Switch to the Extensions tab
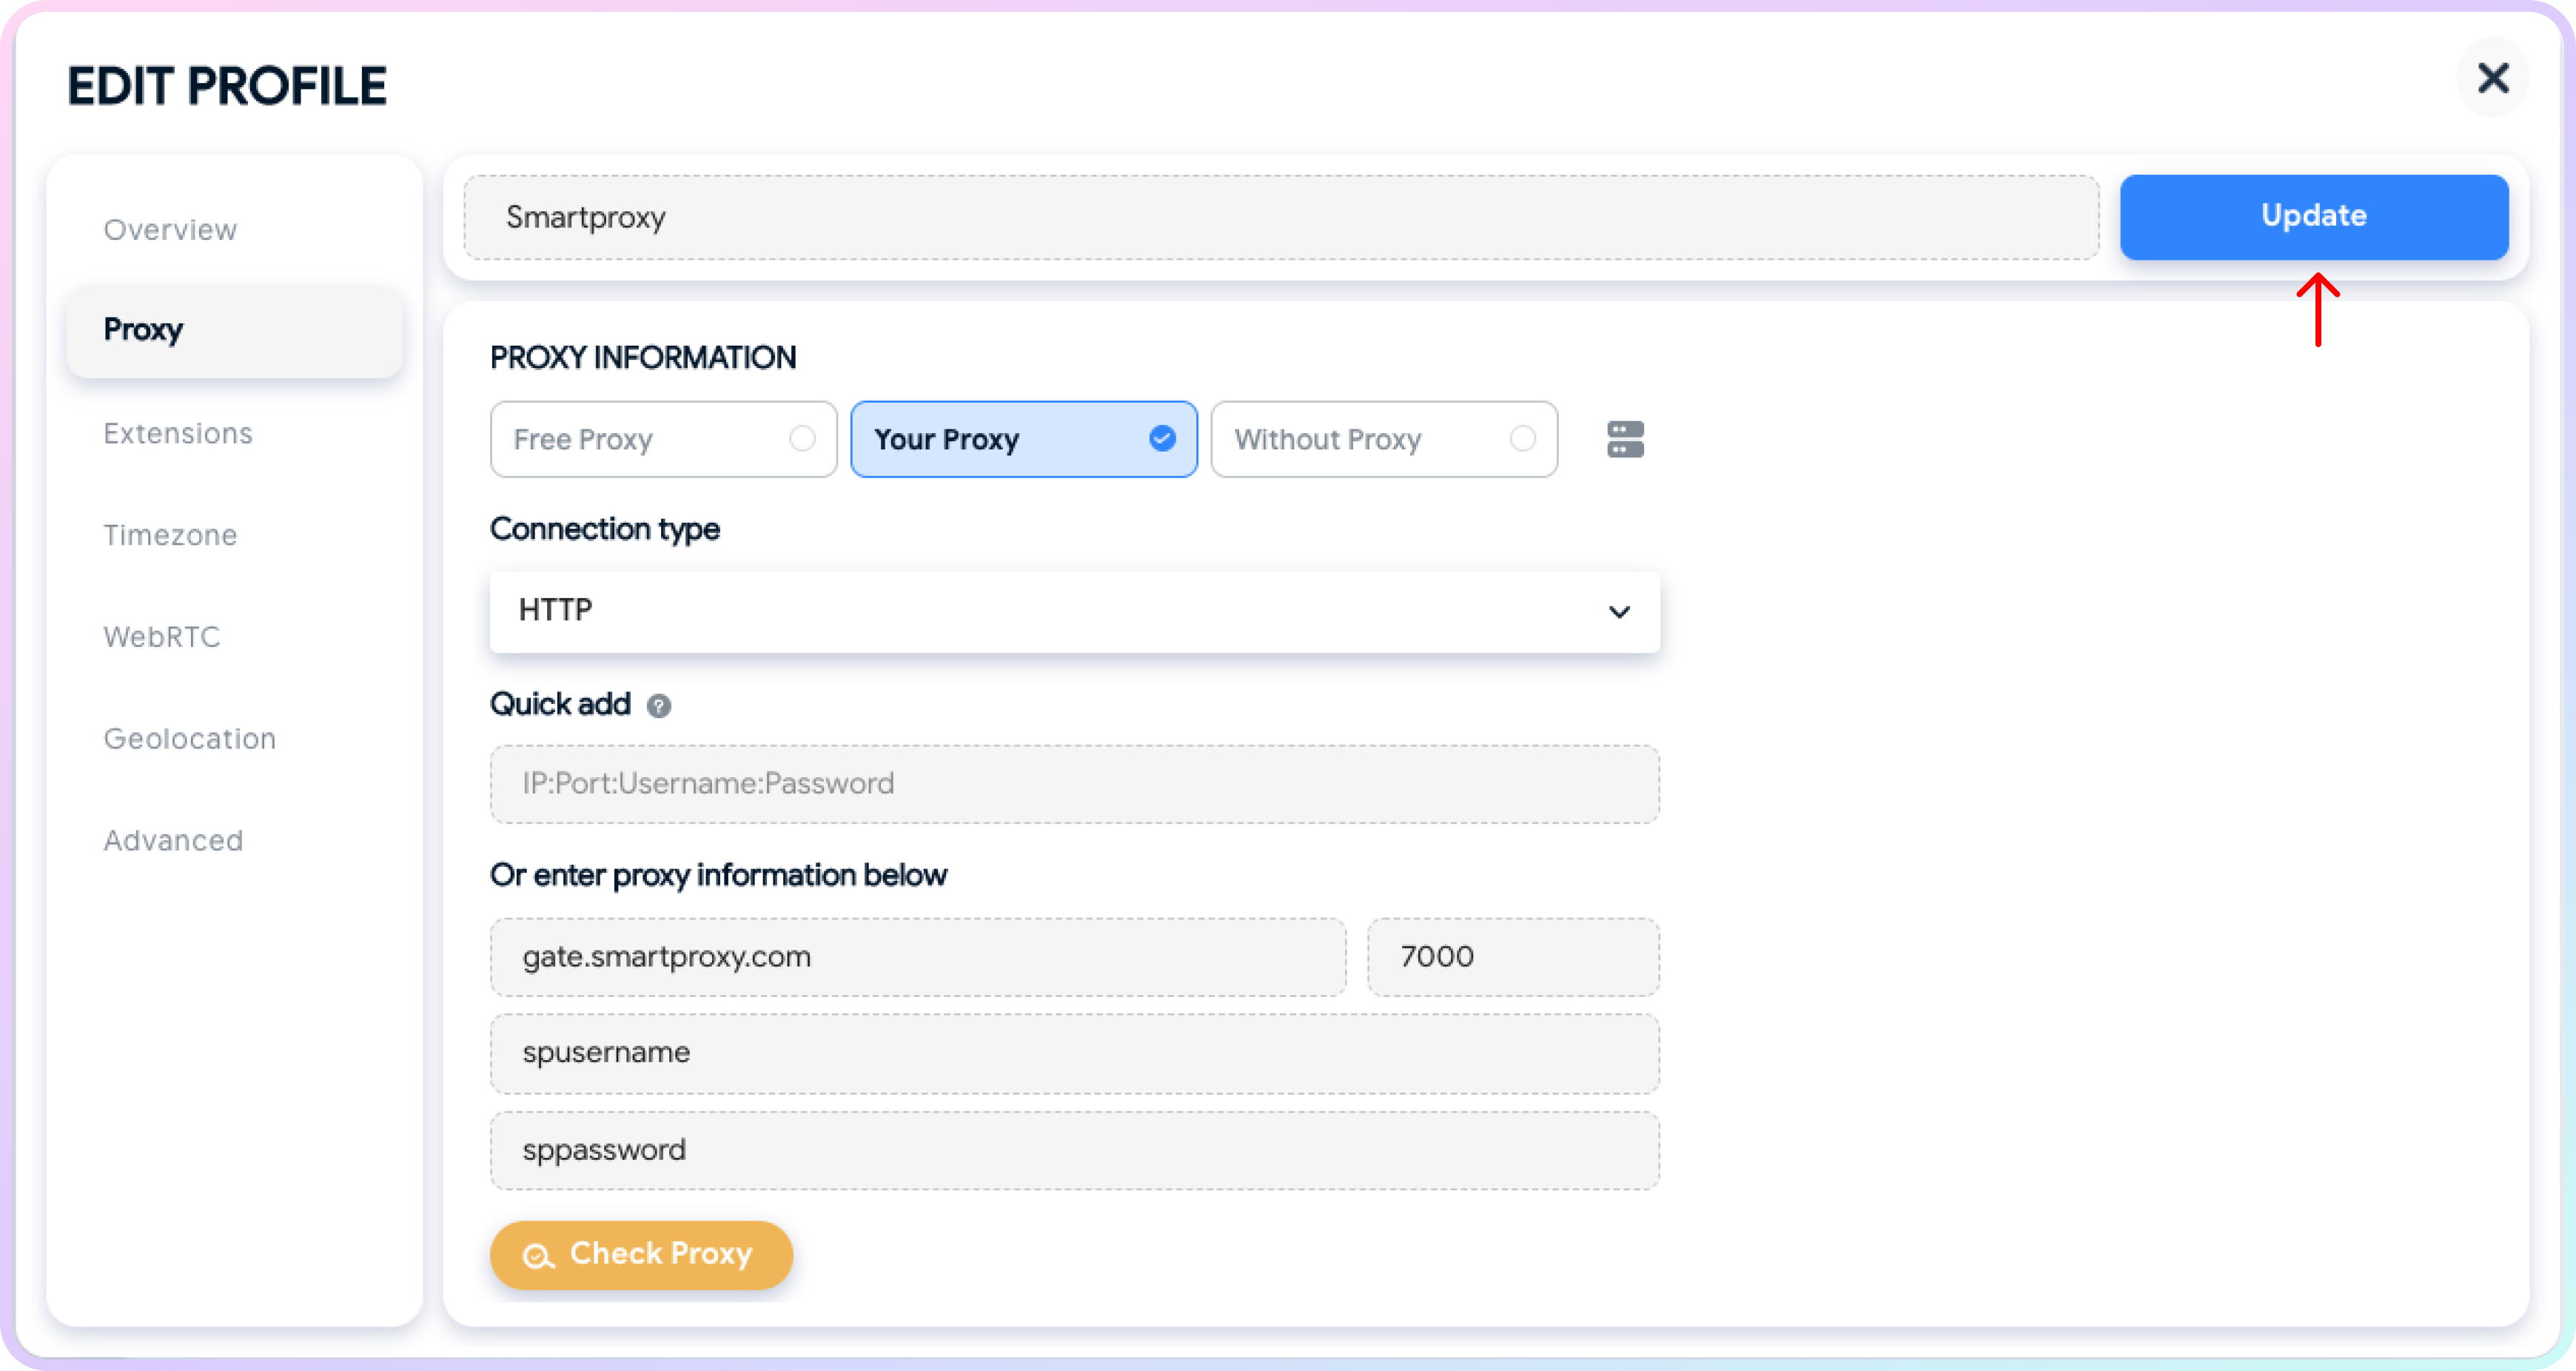The width and height of the screenshot is (2576, 1371). click(x=177, y=432)
